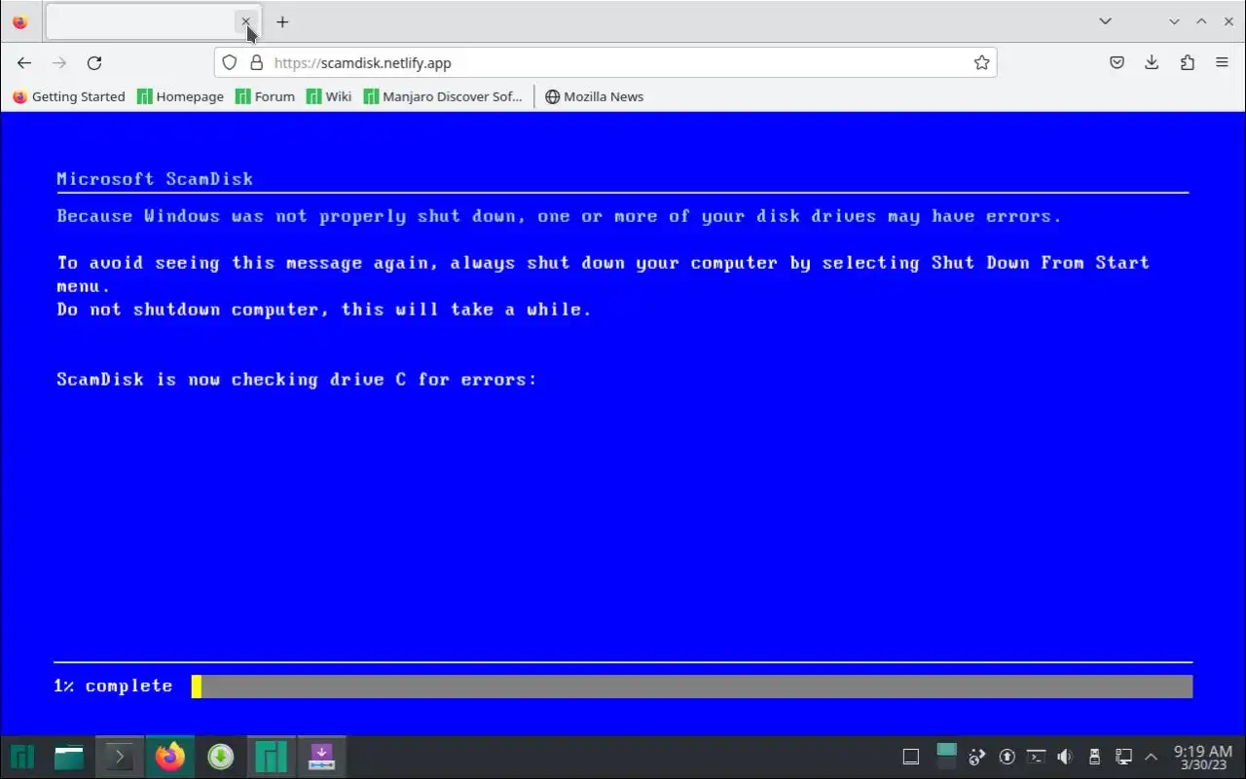Open the removable USB devices tray icon
This screenshot has height=779, width=1246.
point(1094,757)
